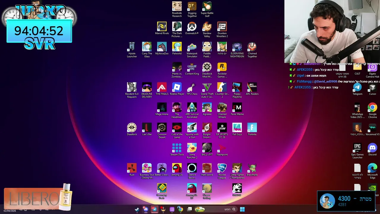Image resolution: width=380 pixels, height=214 pixels.
Task: Open the Roadside Research shortcut
Action: (x=177, y=9)
